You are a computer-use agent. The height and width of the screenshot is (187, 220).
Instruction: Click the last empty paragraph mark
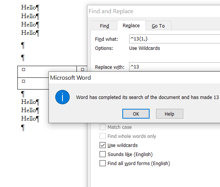click(23, 128)
